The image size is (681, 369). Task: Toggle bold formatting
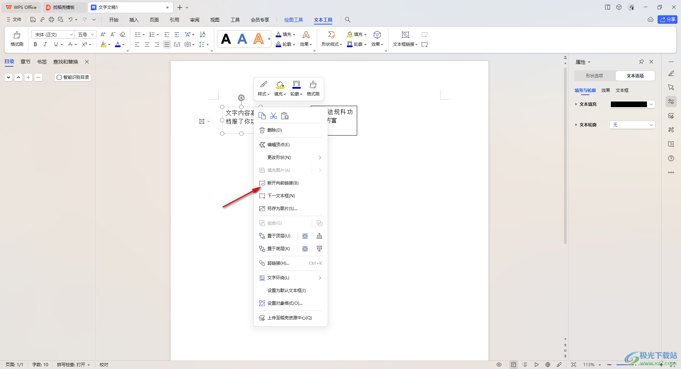(35, 44)
